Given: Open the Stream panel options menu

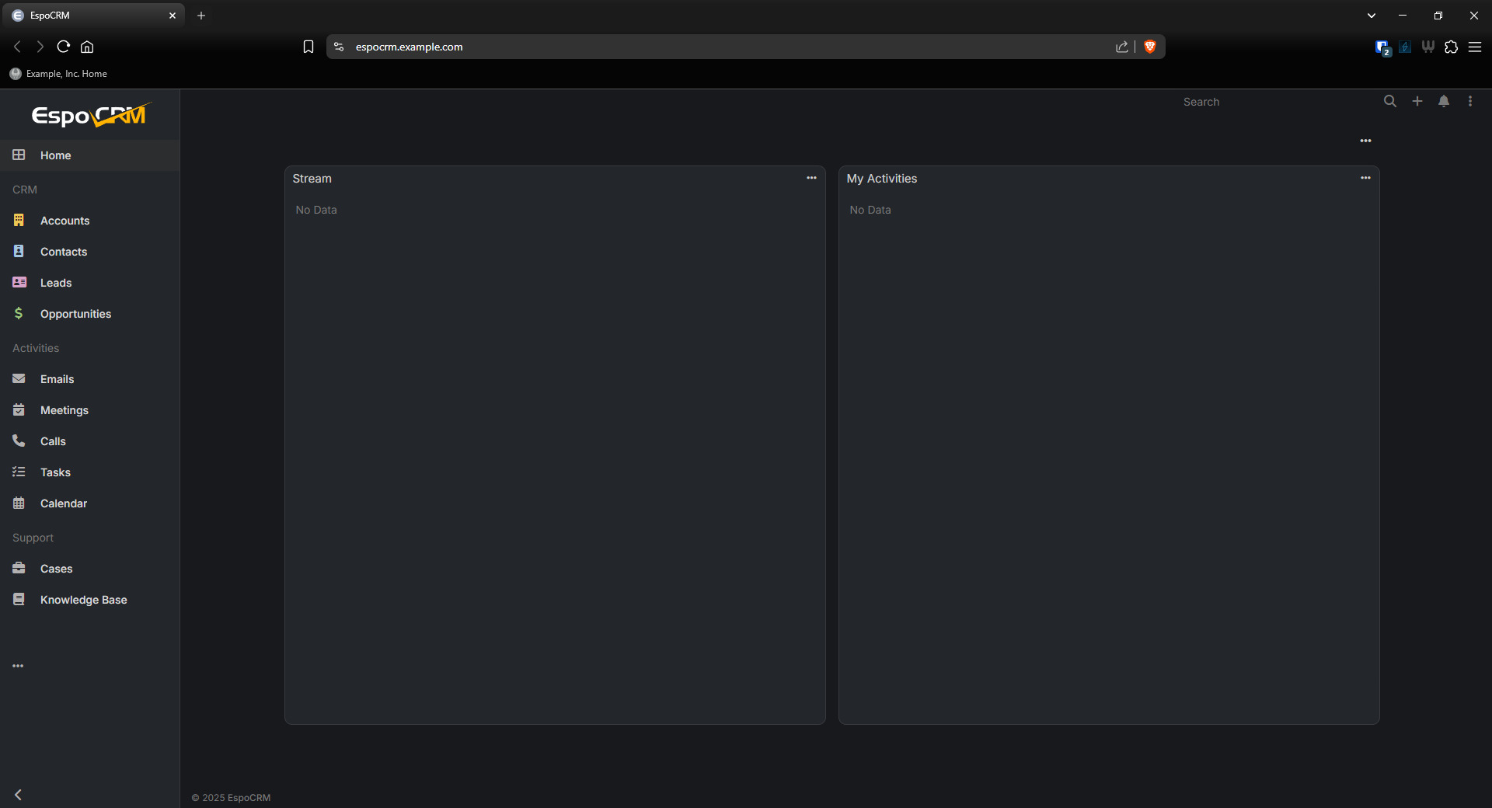Looking at the screenshot, I should coord(811,178).
